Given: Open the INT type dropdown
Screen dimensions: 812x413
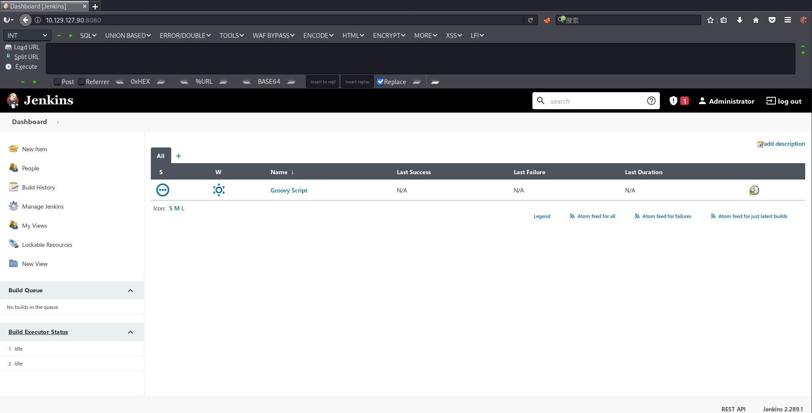Looking at the screenshot, I should (27, 36).
